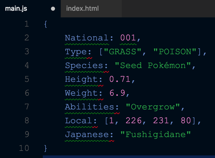
Task: Click the 231 number in Local array
Action: click(x=161, y=121)
